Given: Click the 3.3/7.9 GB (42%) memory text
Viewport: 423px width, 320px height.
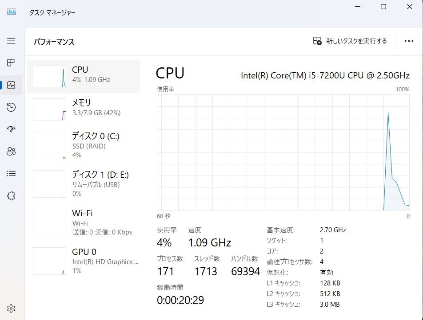Looking at the screenshot, I should pyautogui.click(x=96, y=113).
